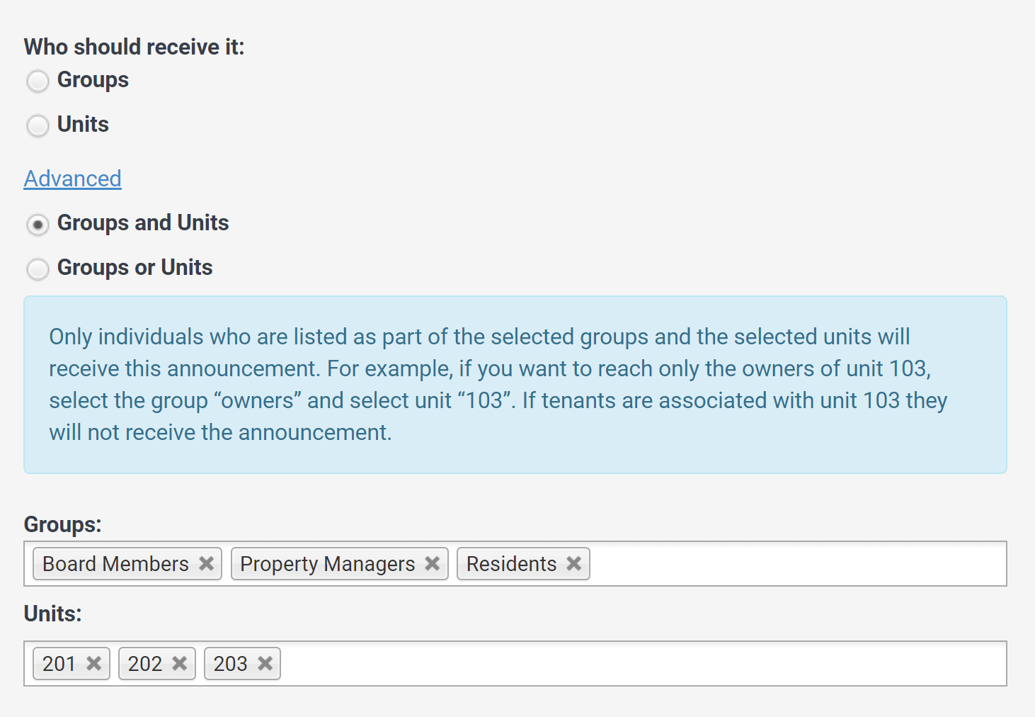The width and height of the screenshot is (1035, 717).
Task: Remove unit 201 tag
Action: 94,663
